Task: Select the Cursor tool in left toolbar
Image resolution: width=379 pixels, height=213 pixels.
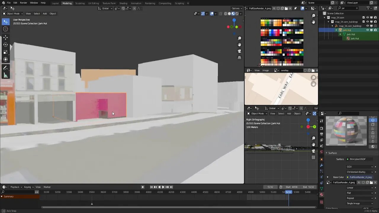Action: coord(6,29)
